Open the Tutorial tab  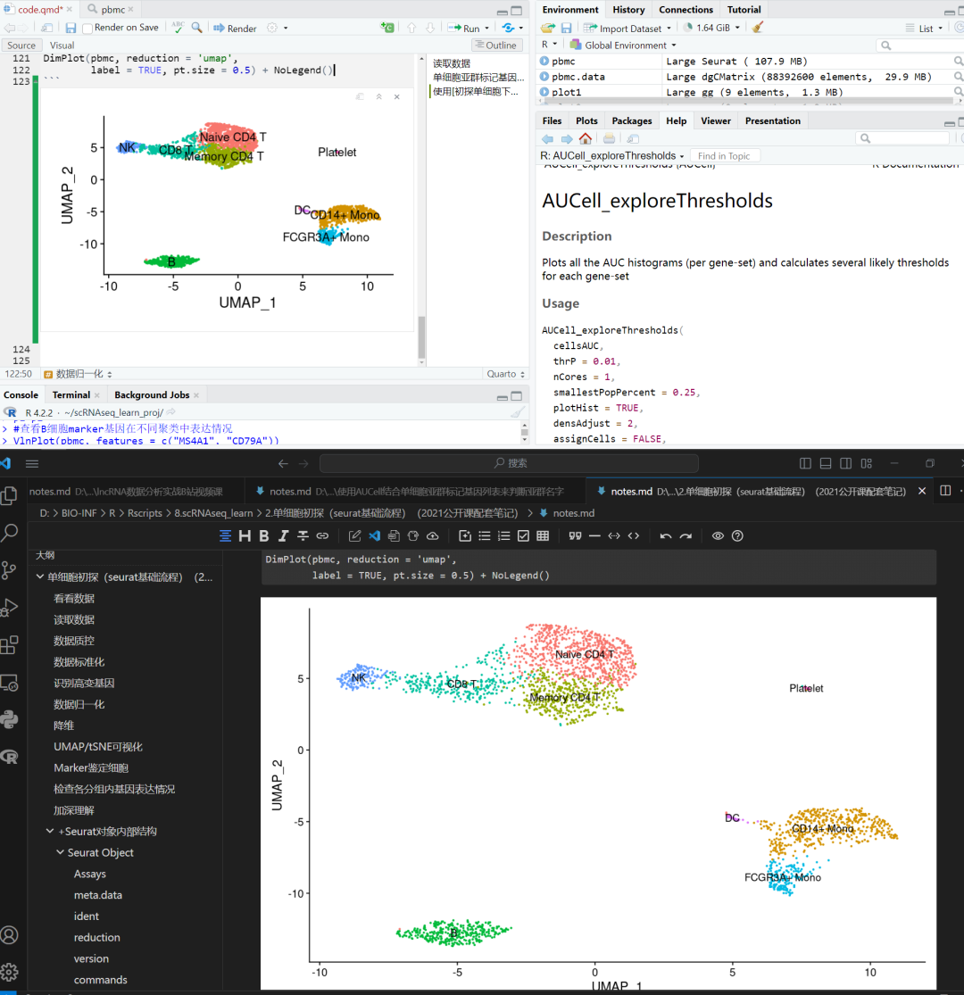point(744,10)
